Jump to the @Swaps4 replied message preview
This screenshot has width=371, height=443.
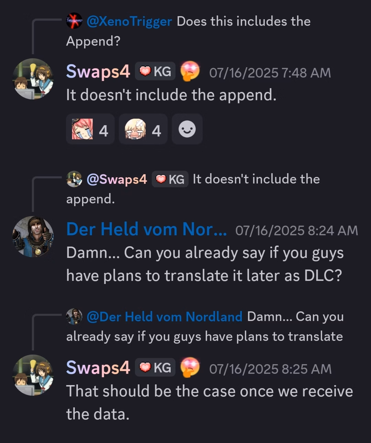[x=193, y=189]
